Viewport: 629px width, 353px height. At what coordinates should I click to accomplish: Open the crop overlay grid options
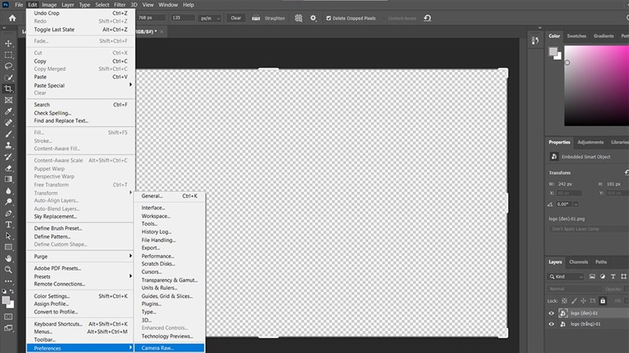[x=299, y=18]
